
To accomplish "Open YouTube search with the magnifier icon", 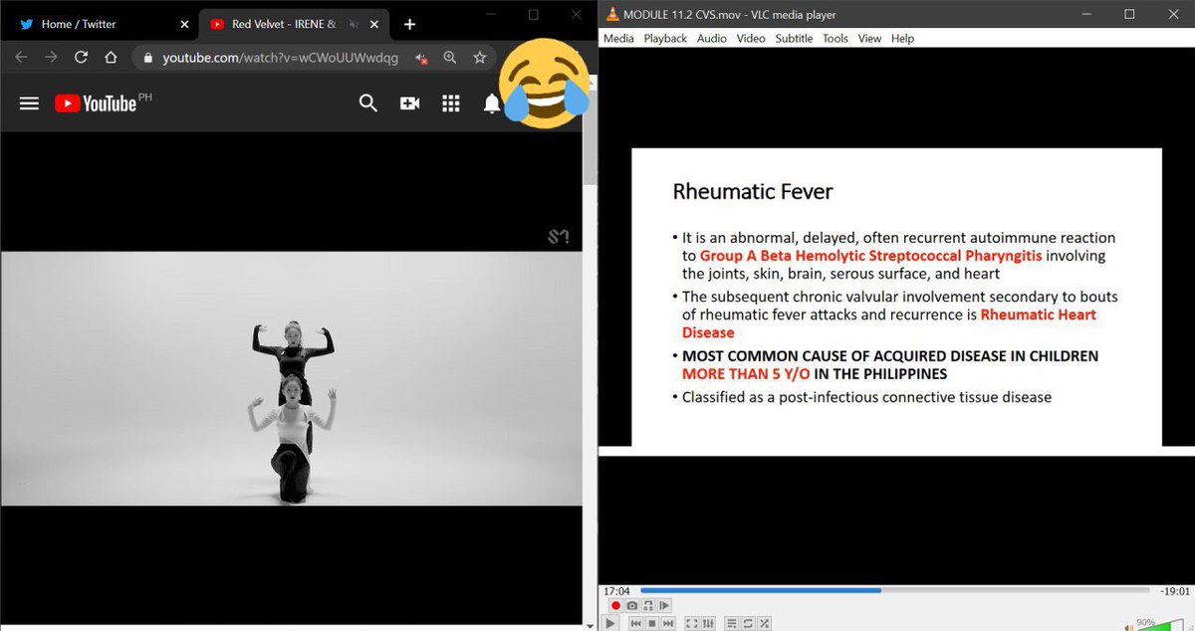I will (x=368, y=104).
